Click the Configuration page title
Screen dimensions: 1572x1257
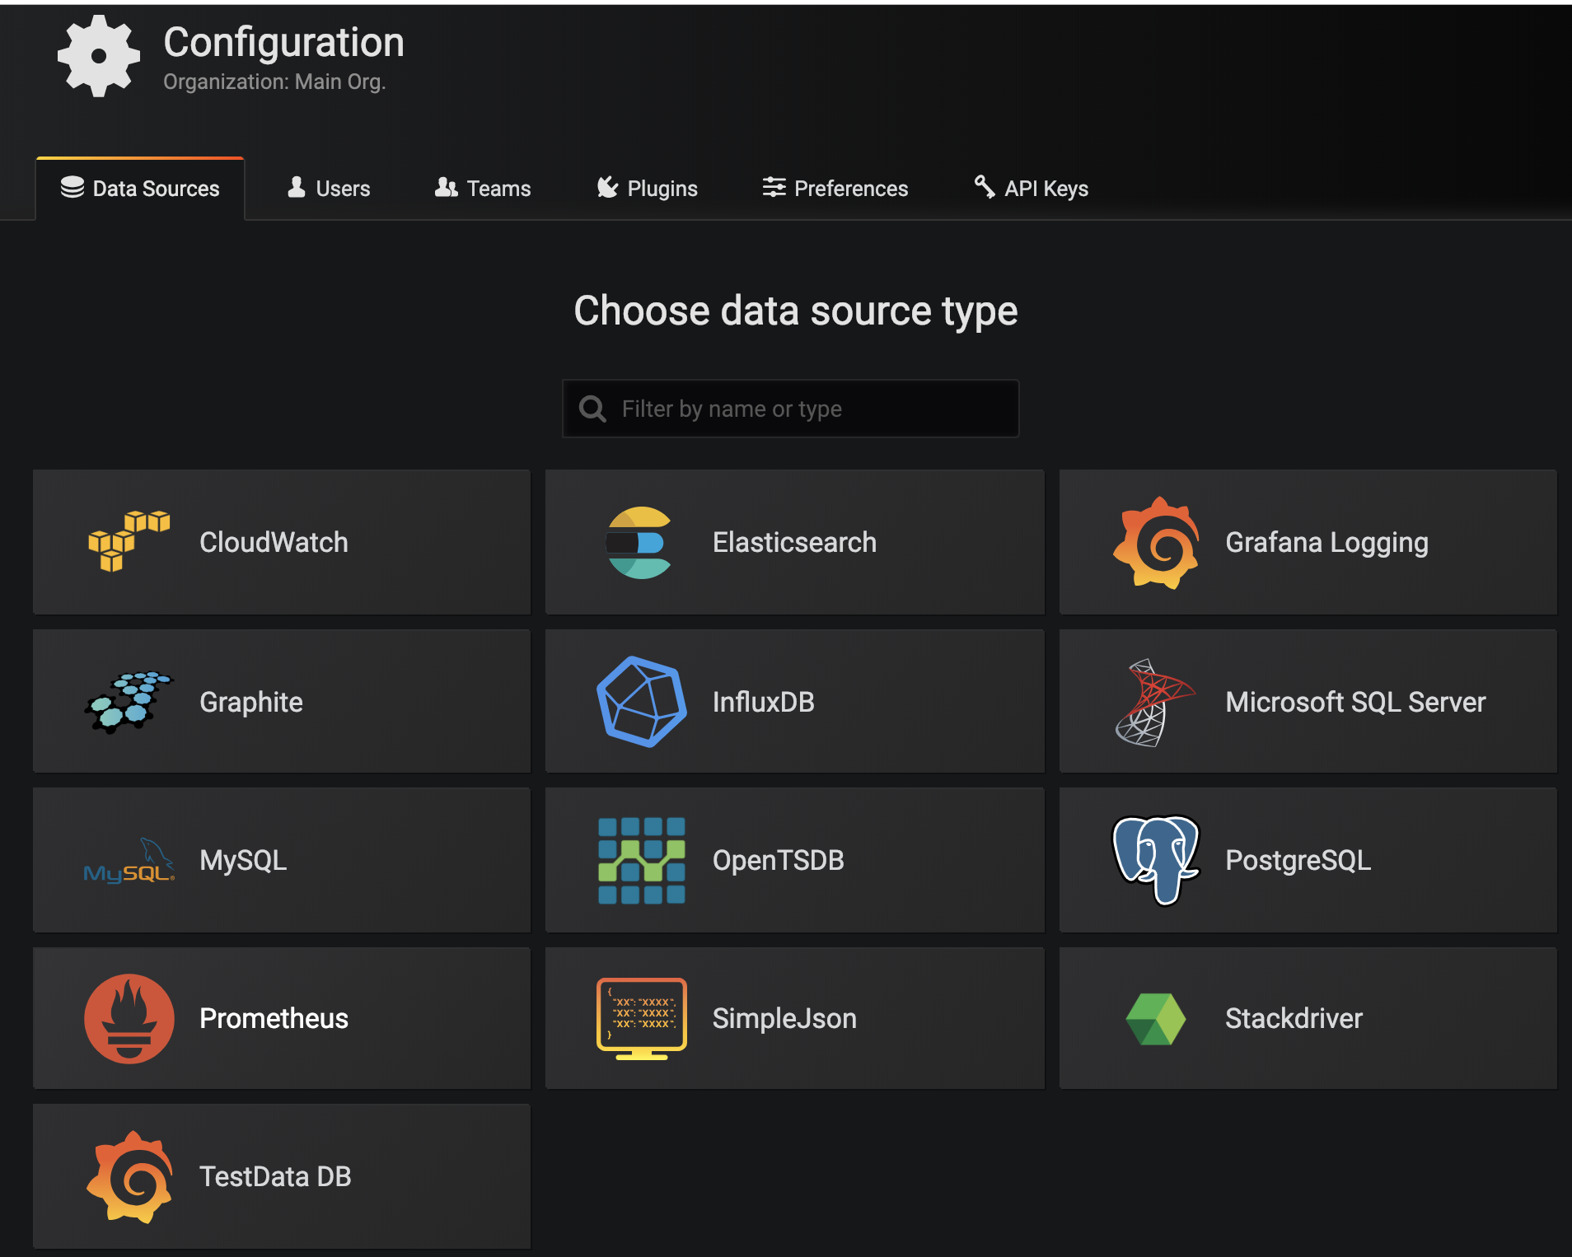tap(283, 43)
